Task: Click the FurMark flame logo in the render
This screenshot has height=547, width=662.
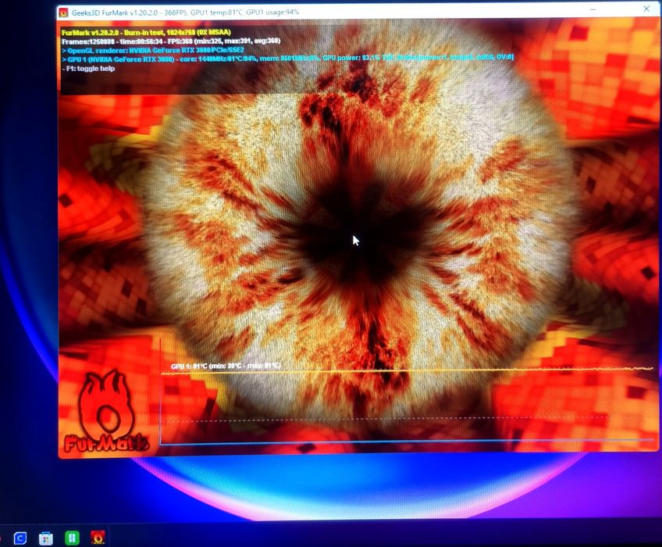Action: 107,411
